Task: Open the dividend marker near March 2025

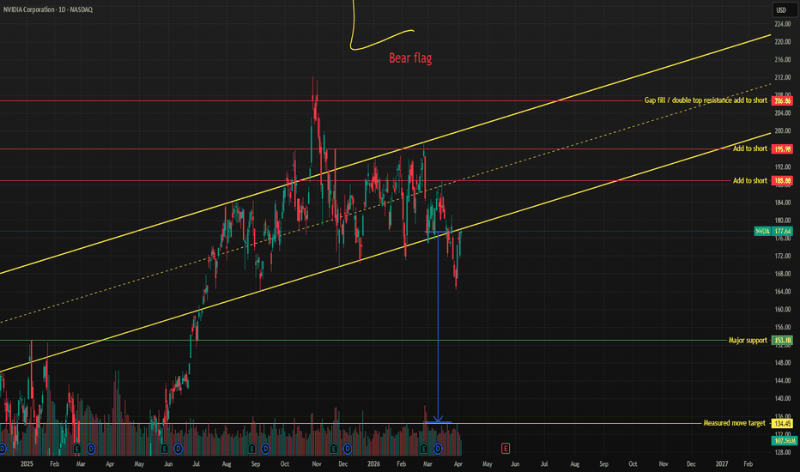Action: point(91,449)
